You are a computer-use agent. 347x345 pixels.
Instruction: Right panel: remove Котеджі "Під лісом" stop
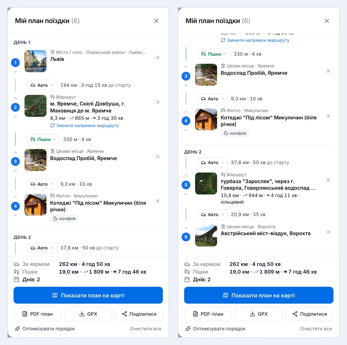pos(328,116)
